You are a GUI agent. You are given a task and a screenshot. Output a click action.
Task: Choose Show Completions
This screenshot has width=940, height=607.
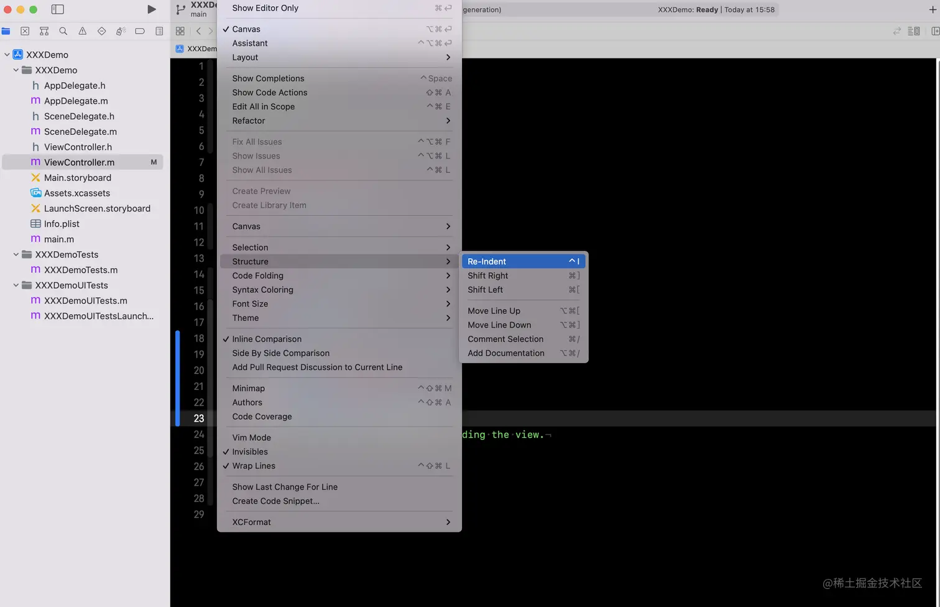[x=339, y=78]
